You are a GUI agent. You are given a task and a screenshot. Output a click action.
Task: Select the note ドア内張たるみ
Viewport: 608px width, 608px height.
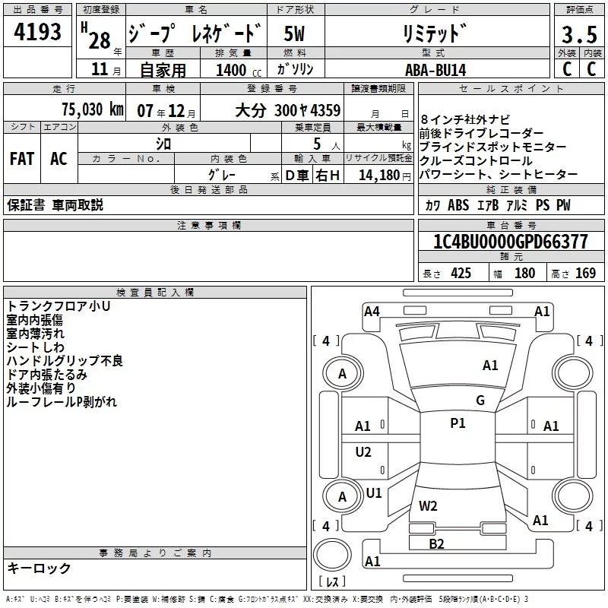pos(47,374)
